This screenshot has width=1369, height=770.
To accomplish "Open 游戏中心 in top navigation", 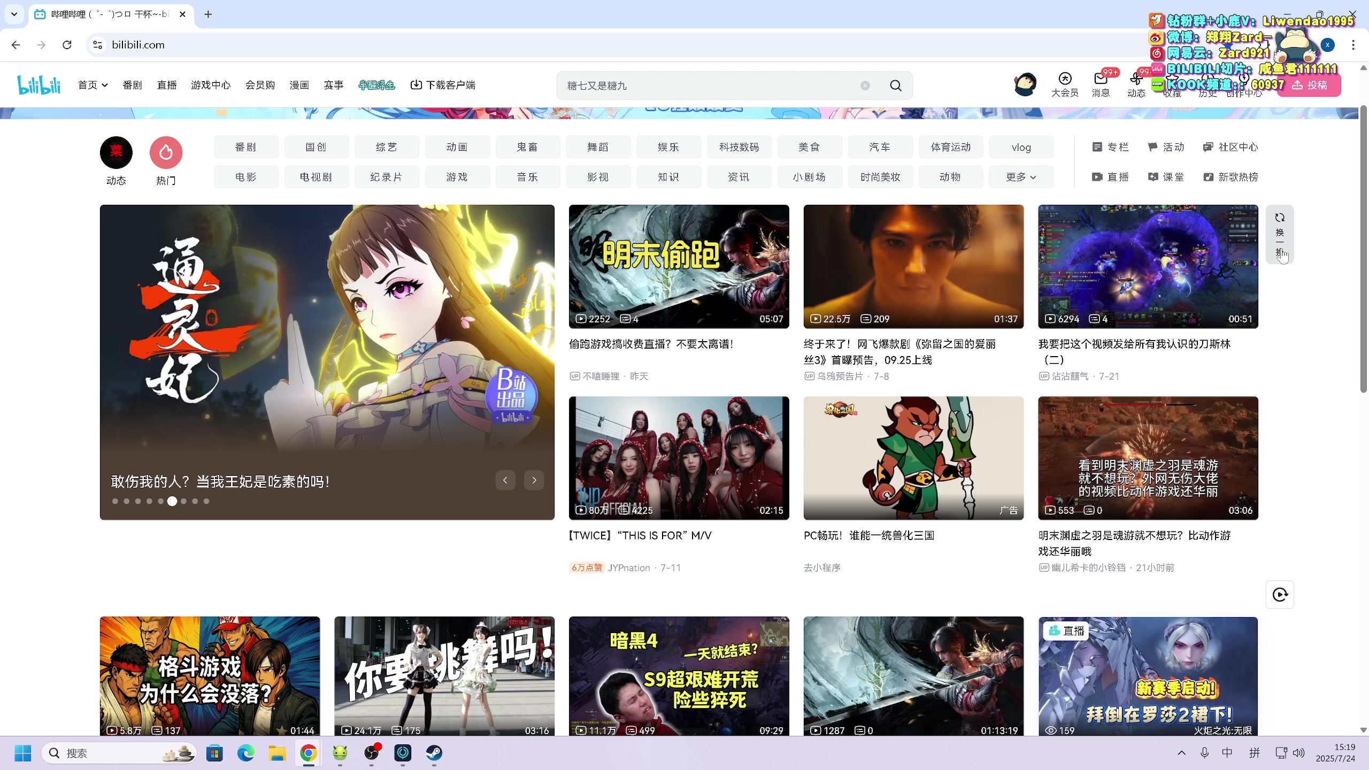I will tap(211, 85).
